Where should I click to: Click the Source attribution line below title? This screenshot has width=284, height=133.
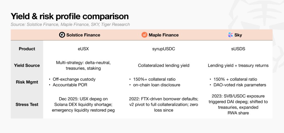70,24
